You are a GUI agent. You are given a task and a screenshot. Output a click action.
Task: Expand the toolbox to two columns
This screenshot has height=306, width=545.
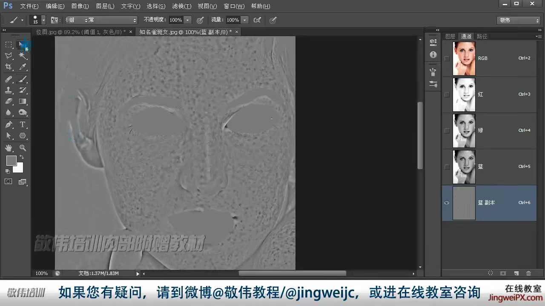point(4,30)
